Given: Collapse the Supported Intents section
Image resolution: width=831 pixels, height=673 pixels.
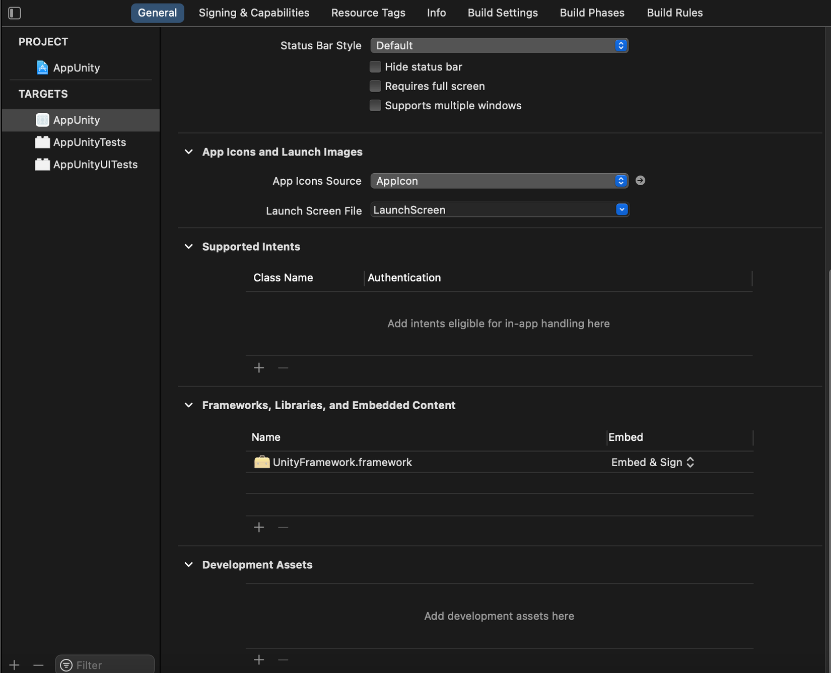Looking at the screenshot, I should 189,247.
